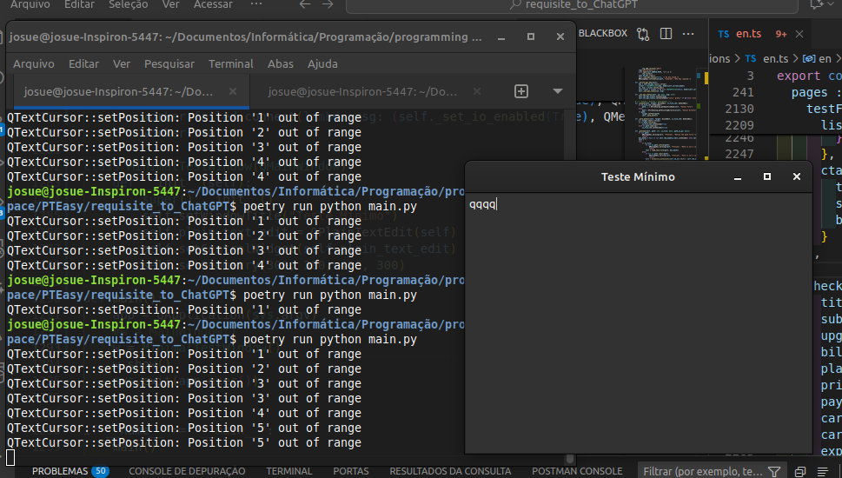
Task: Open the VS Code overflow menu ellipsis
Action: (255, 4)
